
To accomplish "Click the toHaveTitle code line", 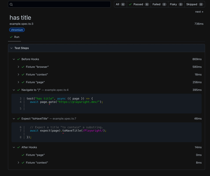I will [x=68, y=131].
